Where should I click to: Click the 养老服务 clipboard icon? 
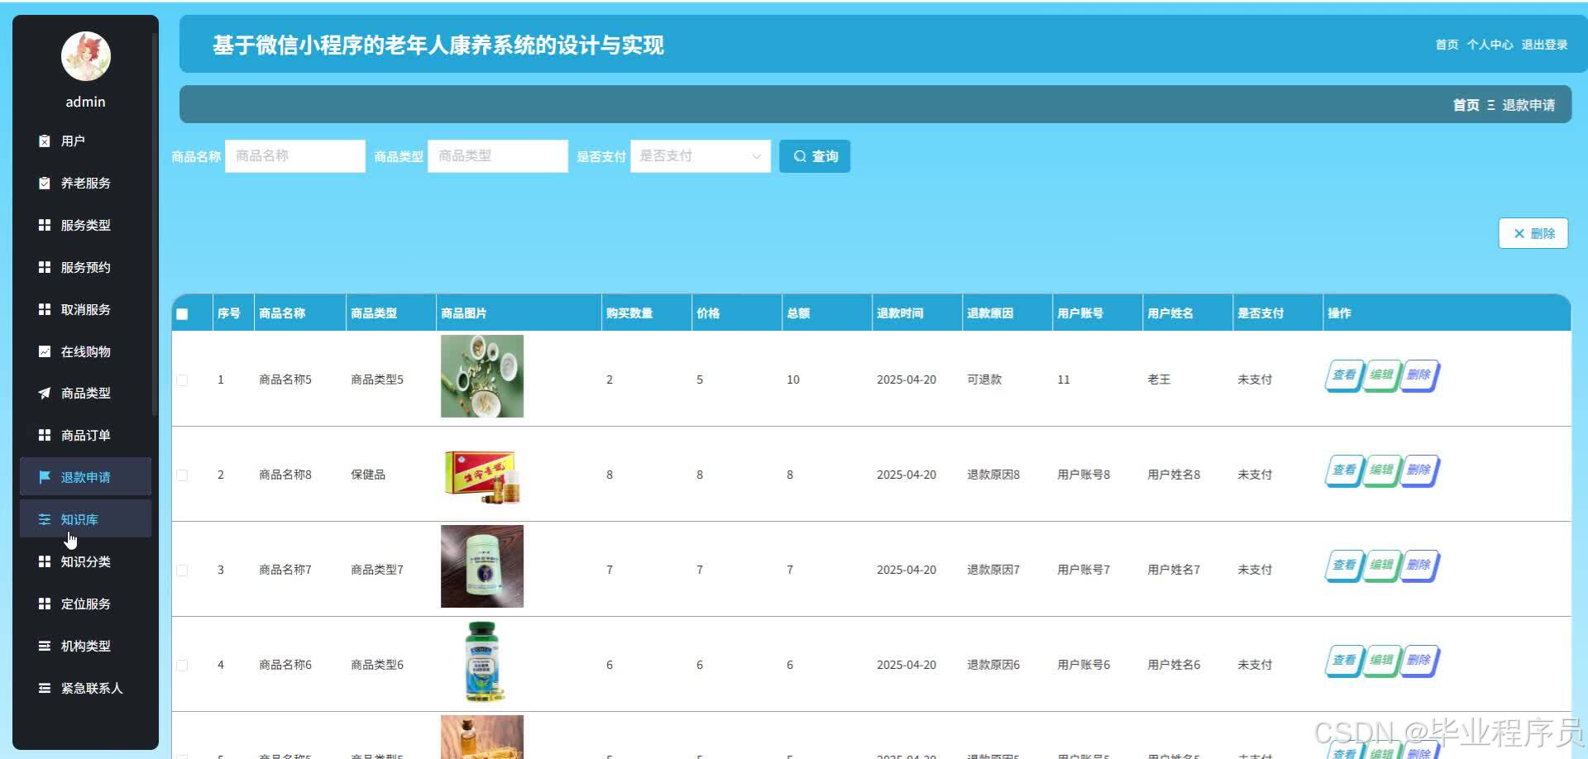click(45, 184)
